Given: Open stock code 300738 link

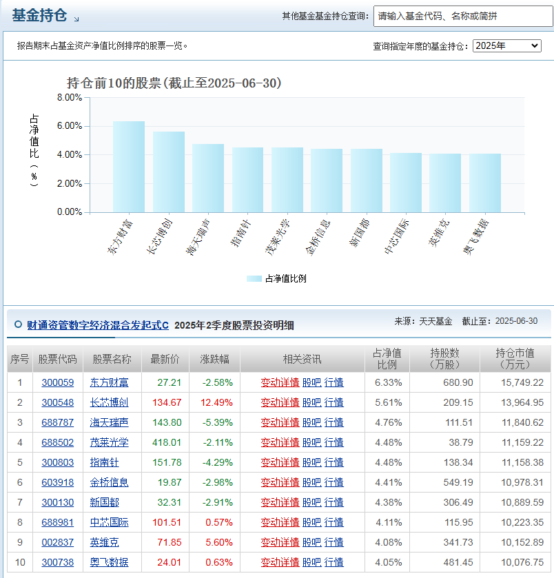Looking at the screenshot, I should [x=57, y=562].
